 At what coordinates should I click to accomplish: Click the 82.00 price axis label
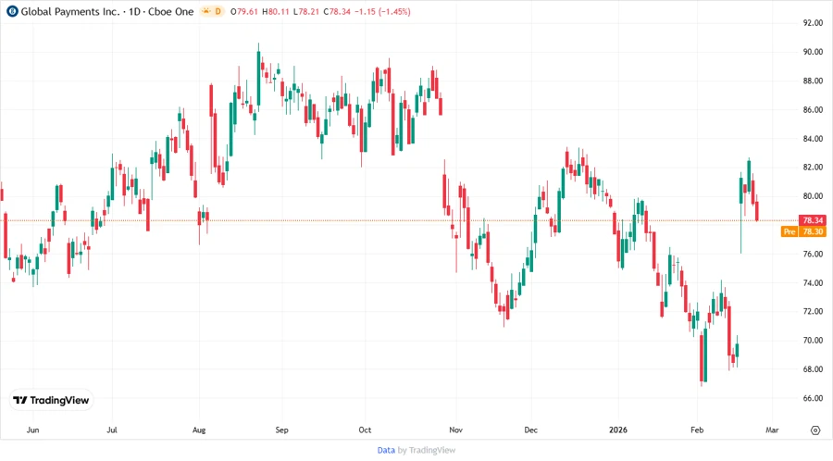(813, 168)
